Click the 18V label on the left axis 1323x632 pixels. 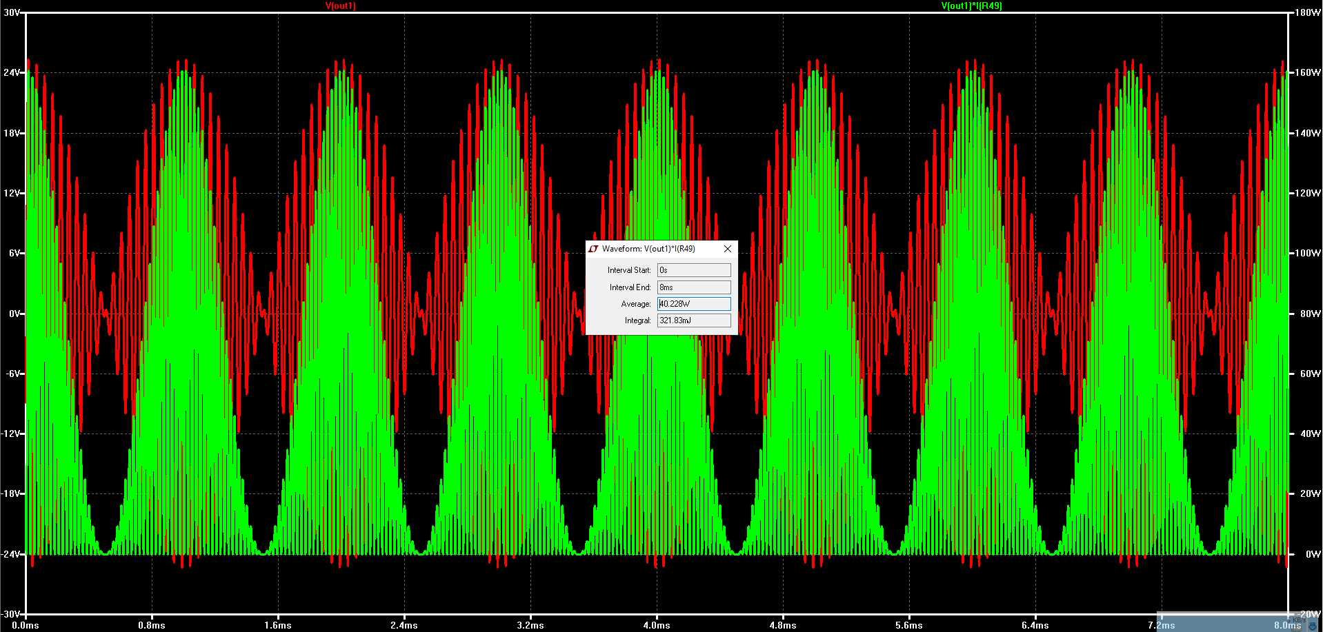pos(12,133)
